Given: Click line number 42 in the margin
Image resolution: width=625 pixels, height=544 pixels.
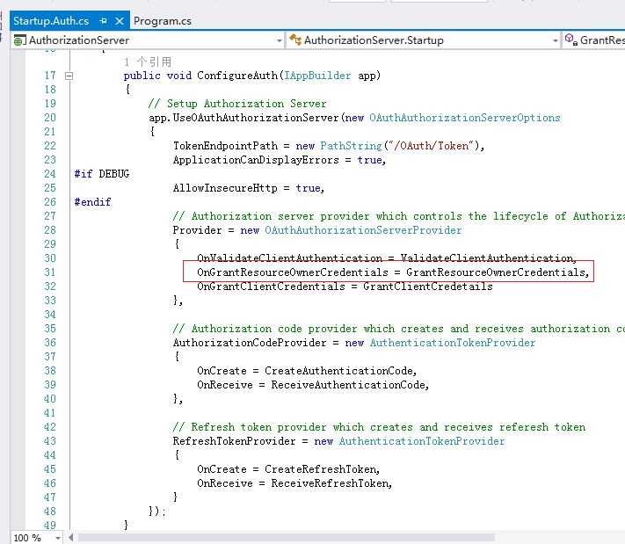Looking at the screenshot, I should pyautogui.click(x=50, y=427).
